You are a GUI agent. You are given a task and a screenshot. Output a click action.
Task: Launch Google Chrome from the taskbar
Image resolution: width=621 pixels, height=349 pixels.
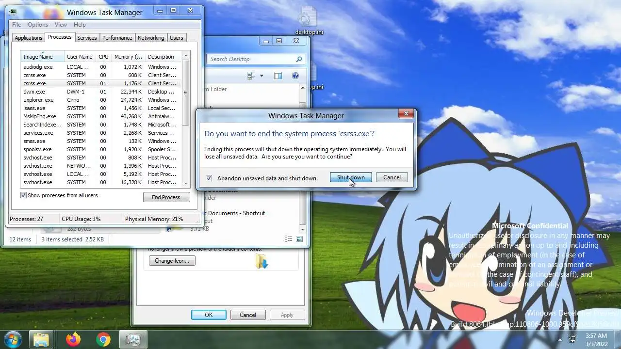click(103, 339)
